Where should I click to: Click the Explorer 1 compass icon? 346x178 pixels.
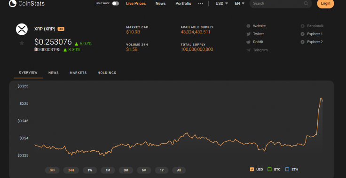[303, 34]
